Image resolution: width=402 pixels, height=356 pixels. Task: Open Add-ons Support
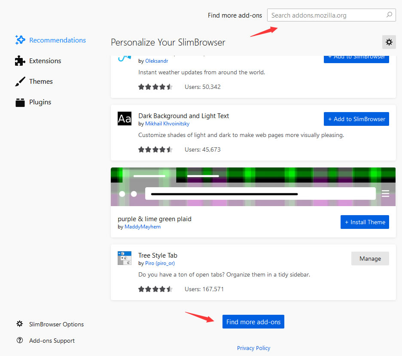point(46,341)
